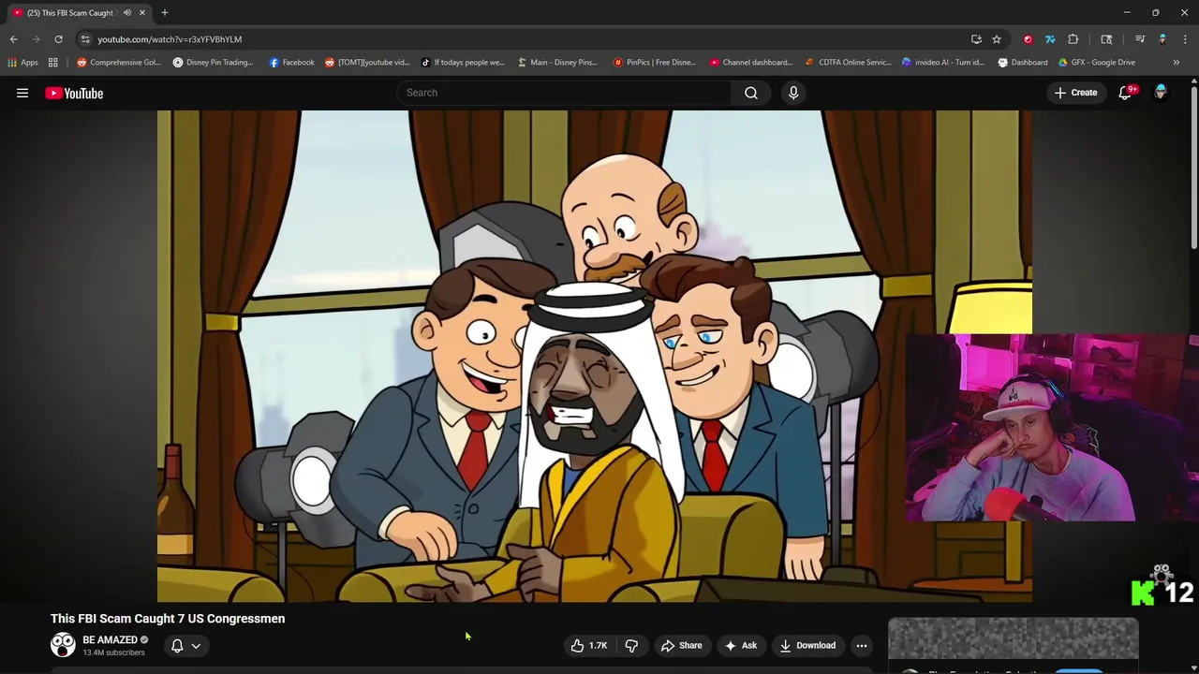The height and width of the screenshot is (674, 1199).
Task: Click the cartoon video player area
Action: tap(595, 356)
